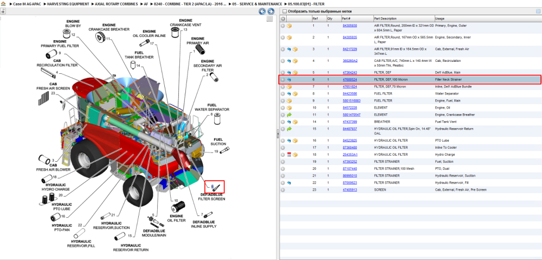This screenshot has width=542, height=260.
Task: Click package icon in ref 7 row
Action: (x=289, y=86)
